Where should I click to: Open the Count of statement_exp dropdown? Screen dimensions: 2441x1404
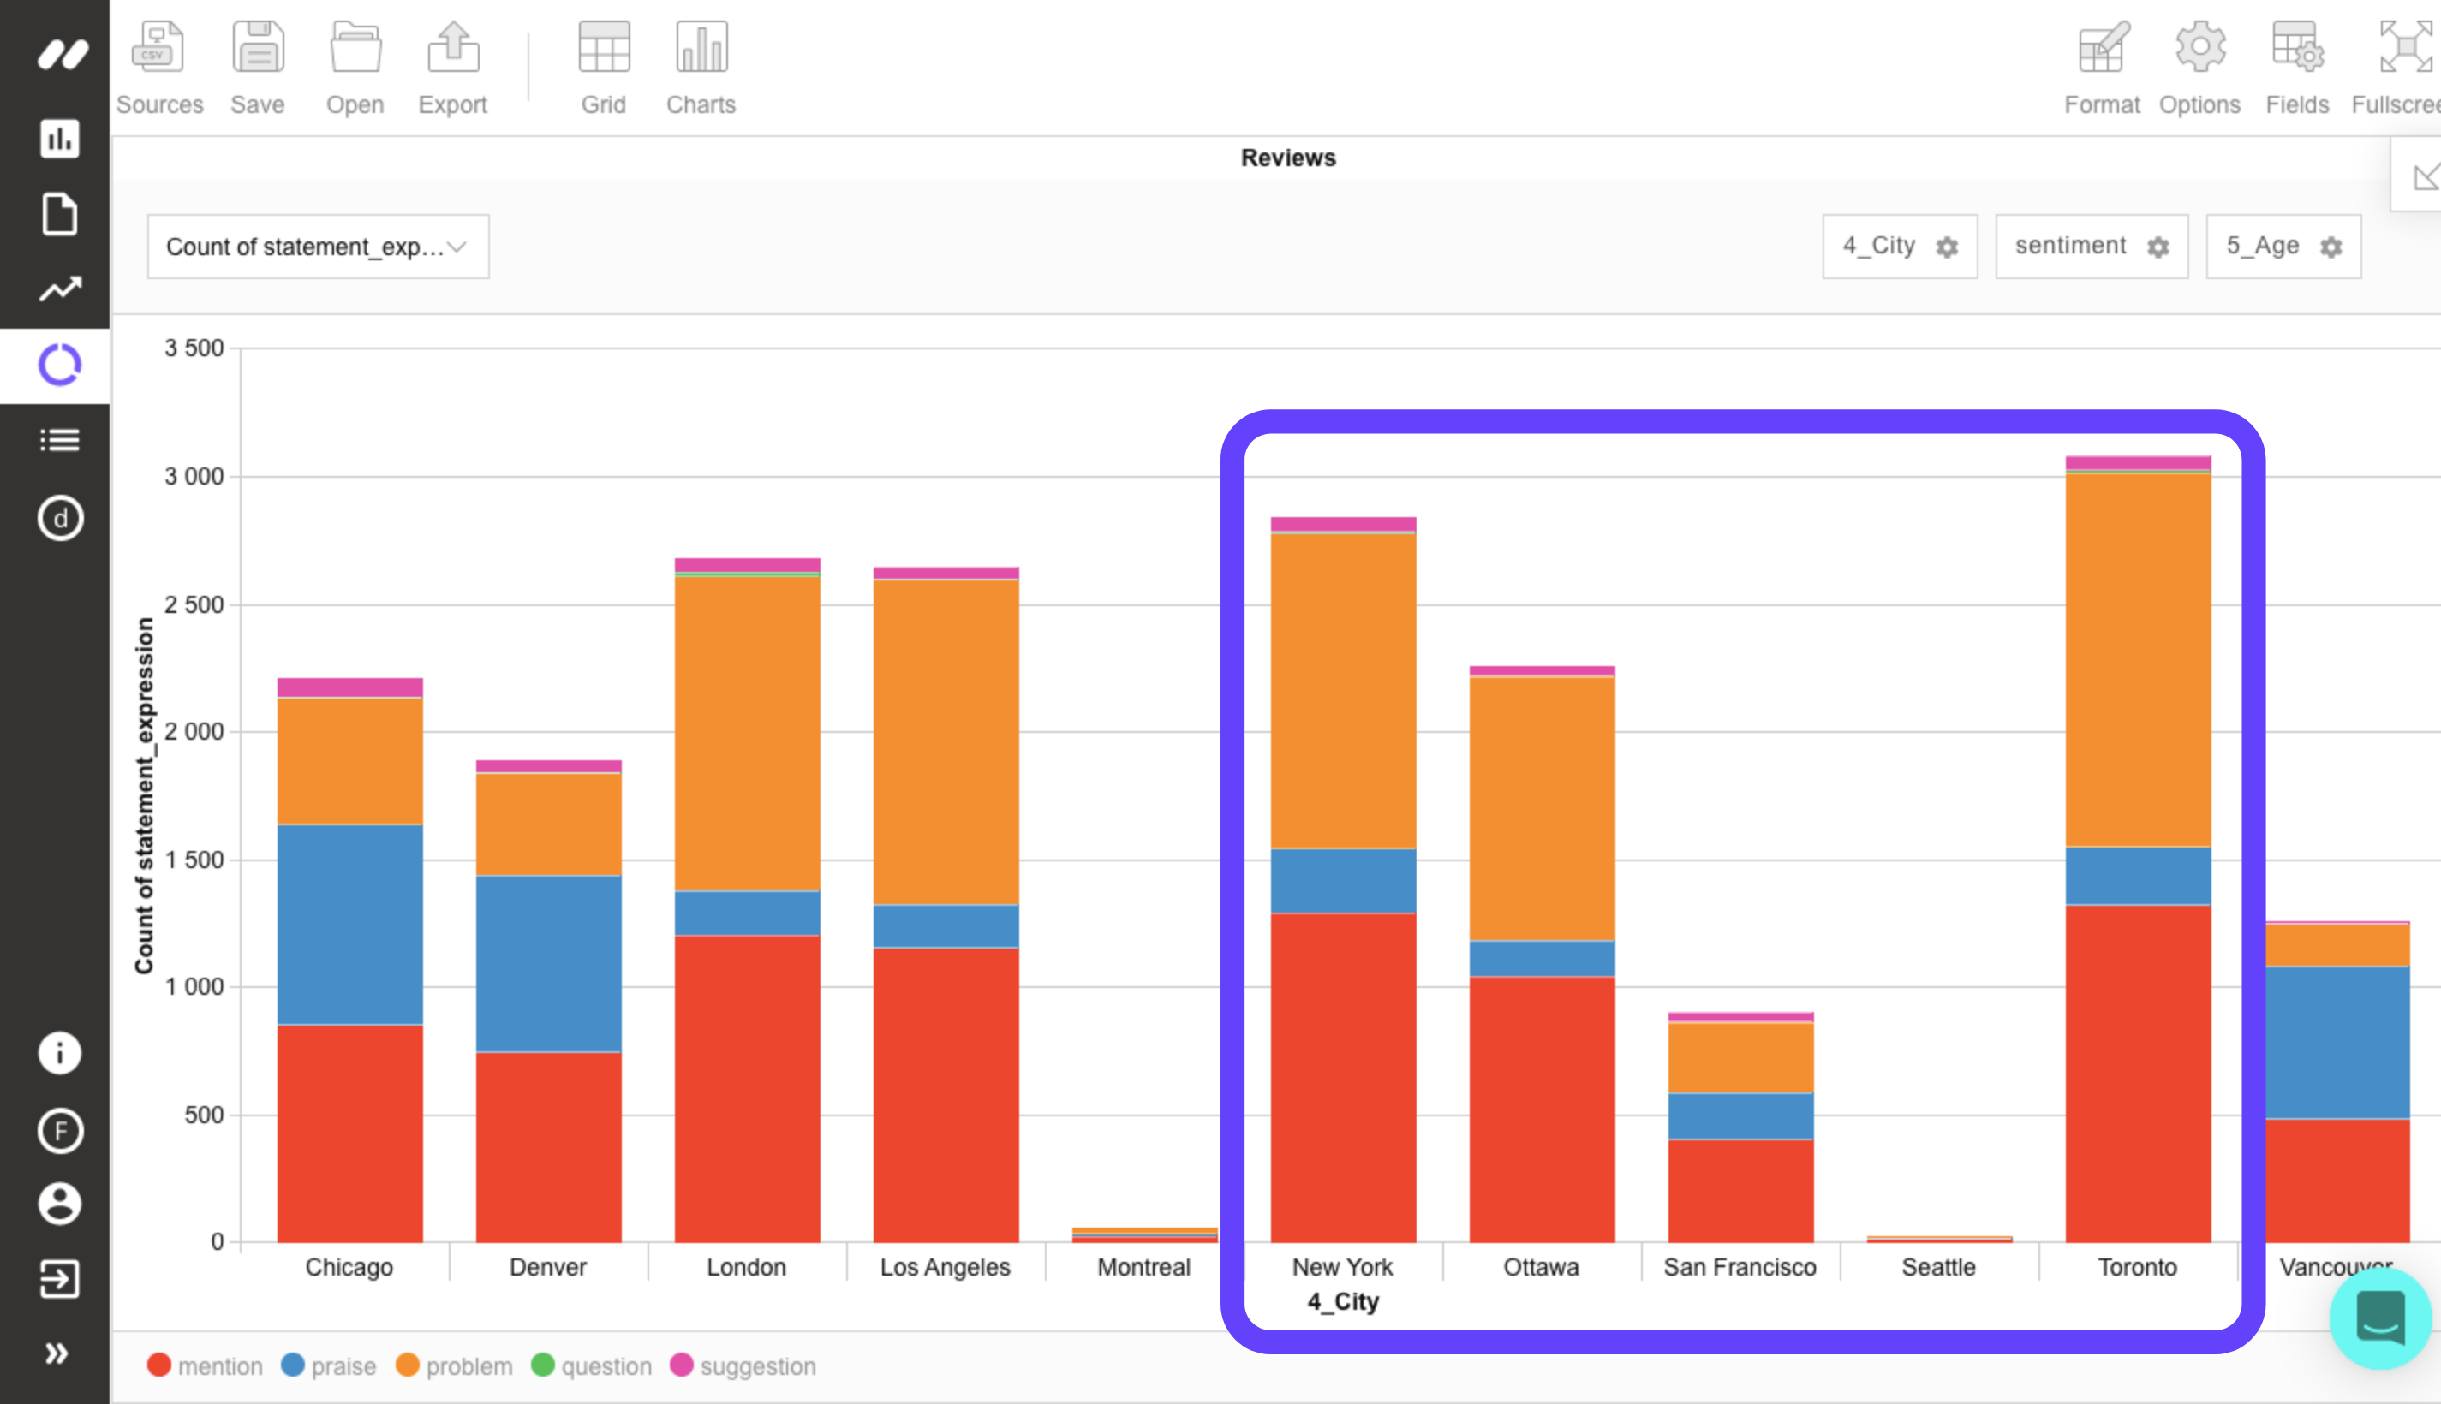316,246
